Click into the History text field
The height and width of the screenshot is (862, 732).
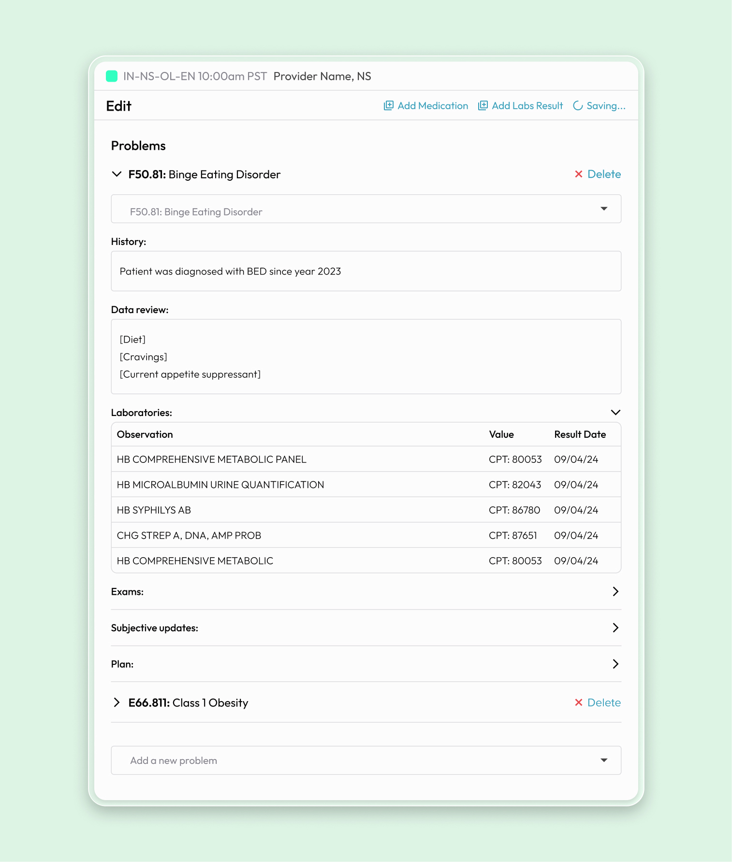point(366,272)
